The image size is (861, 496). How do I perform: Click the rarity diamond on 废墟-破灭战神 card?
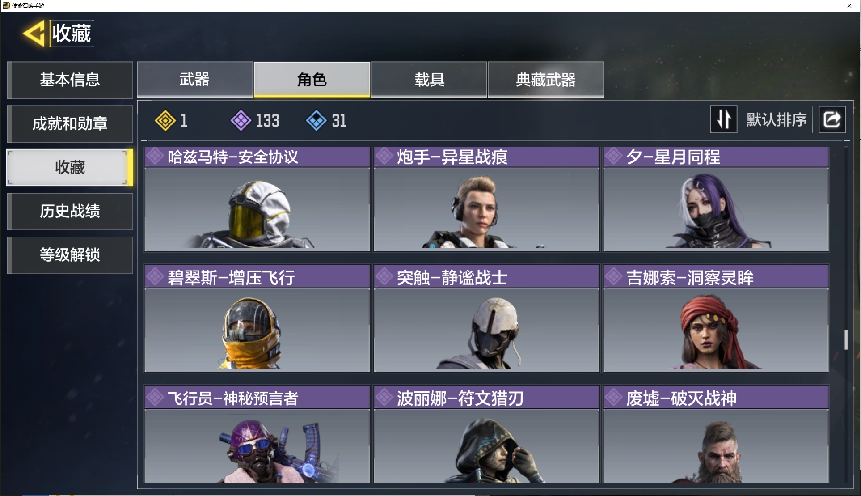coord(614,398)
